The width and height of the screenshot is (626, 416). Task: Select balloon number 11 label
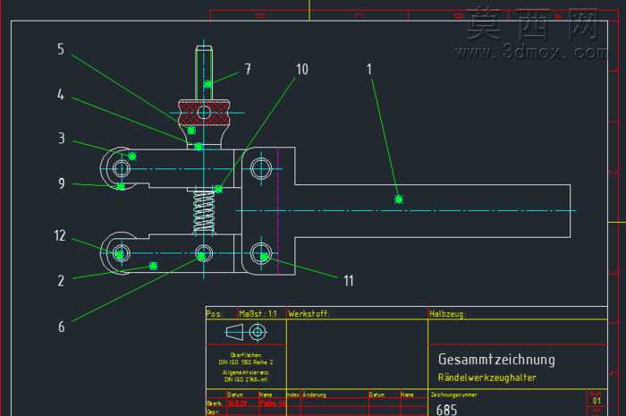pyautogui.click(x=349, y=281)
